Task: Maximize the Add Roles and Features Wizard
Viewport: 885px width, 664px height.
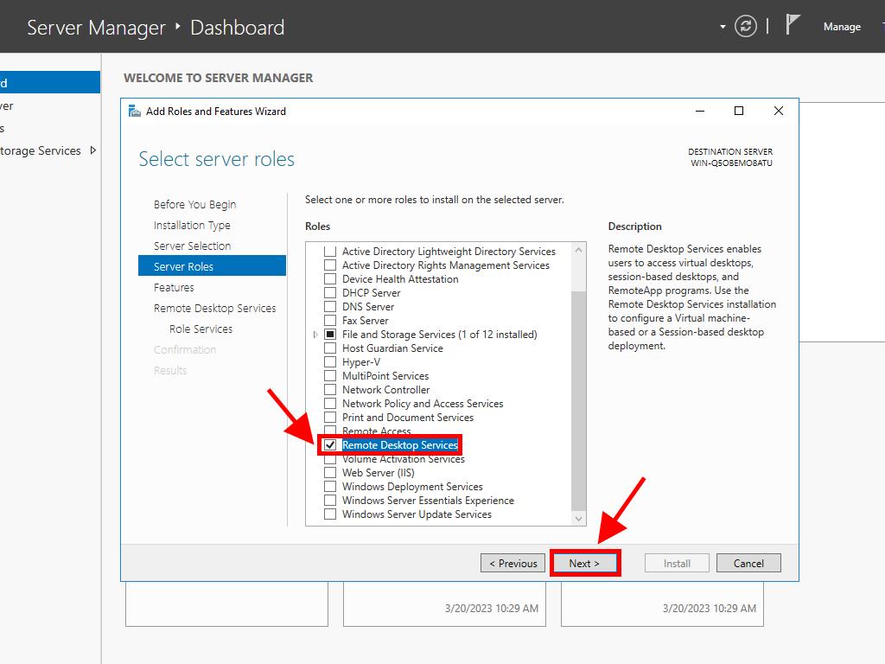Action: [x=739, y=112]
